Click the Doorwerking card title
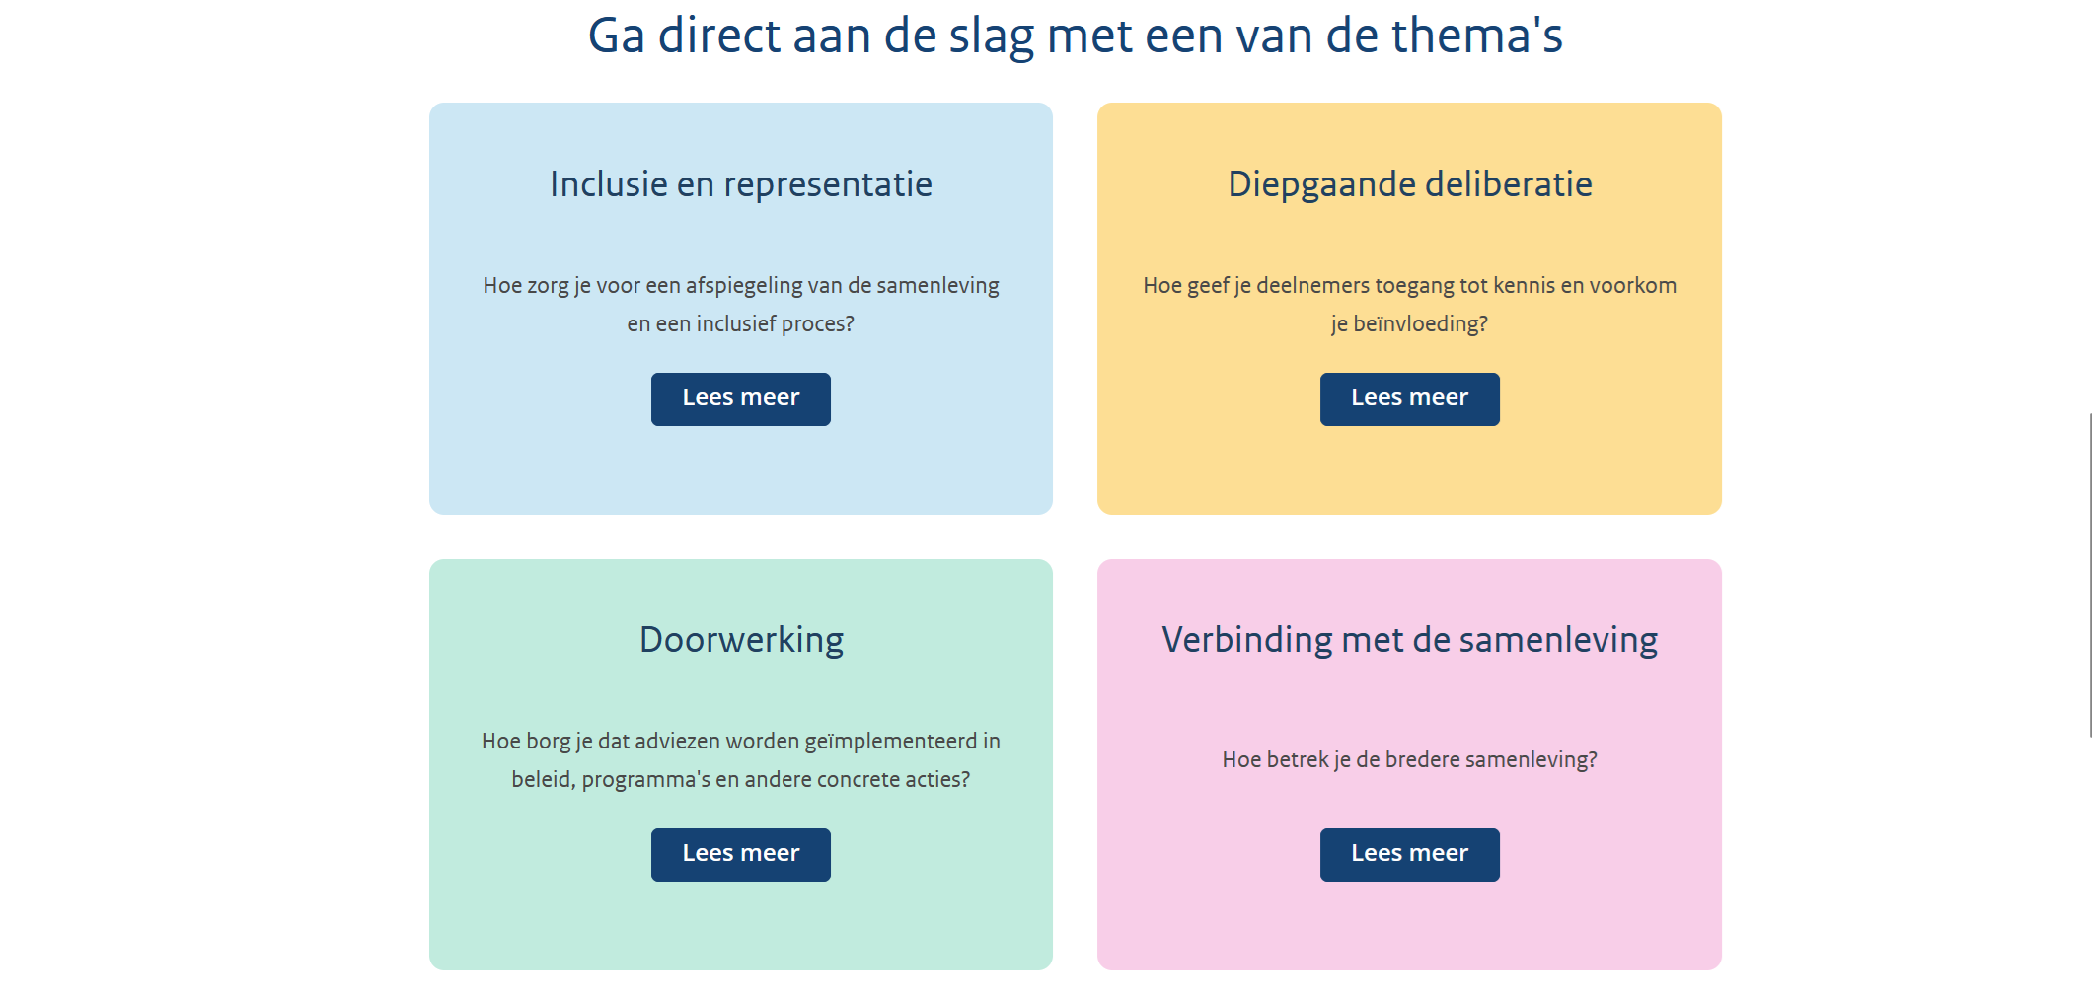 [x=740, y=640]
